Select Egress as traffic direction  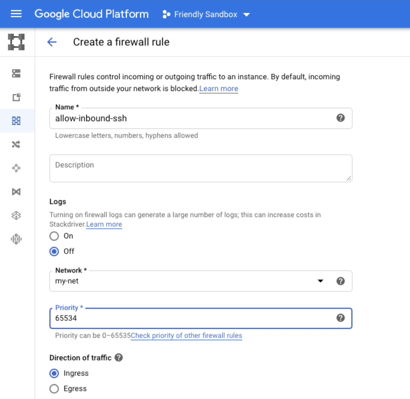[54, 388]
